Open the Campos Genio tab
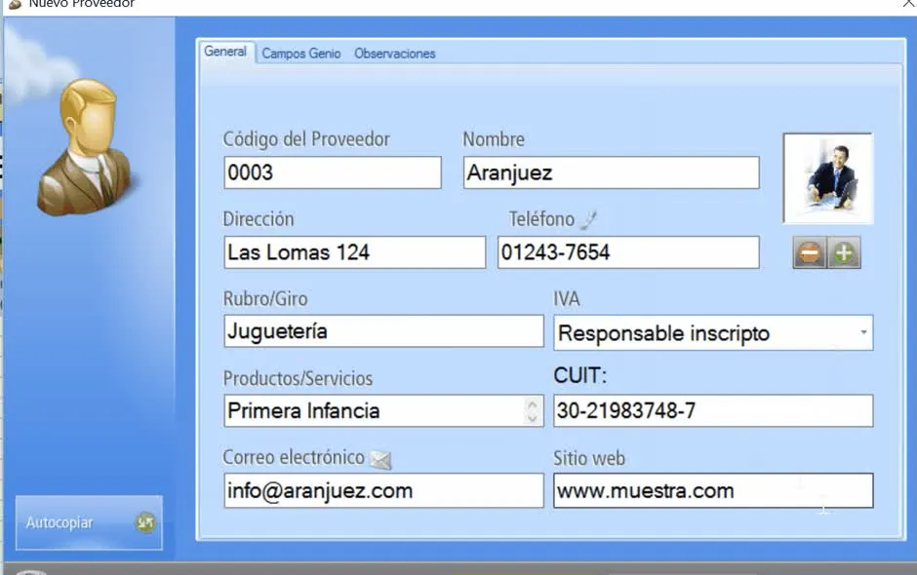 [301, 54]
